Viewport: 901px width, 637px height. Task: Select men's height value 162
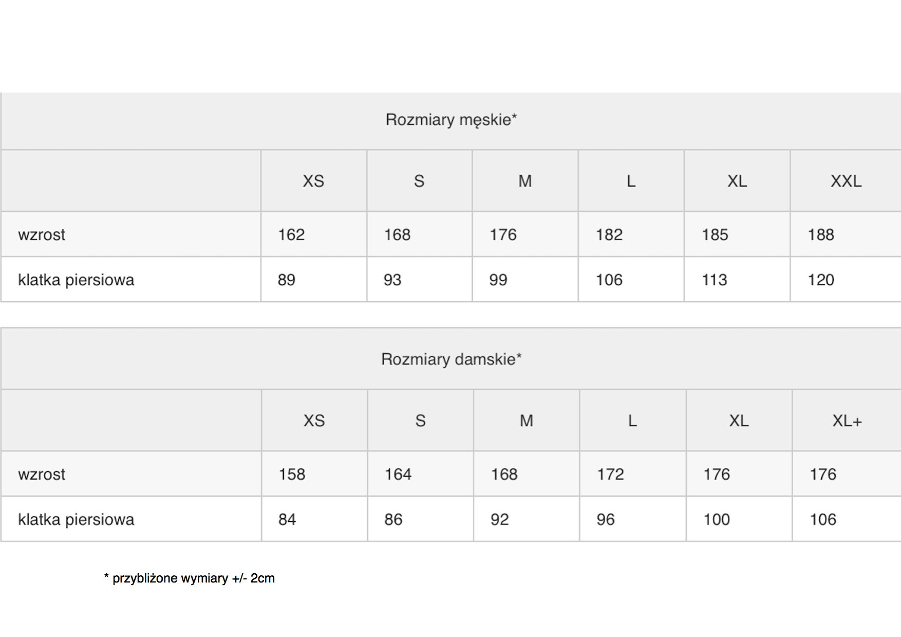(291, 234)
